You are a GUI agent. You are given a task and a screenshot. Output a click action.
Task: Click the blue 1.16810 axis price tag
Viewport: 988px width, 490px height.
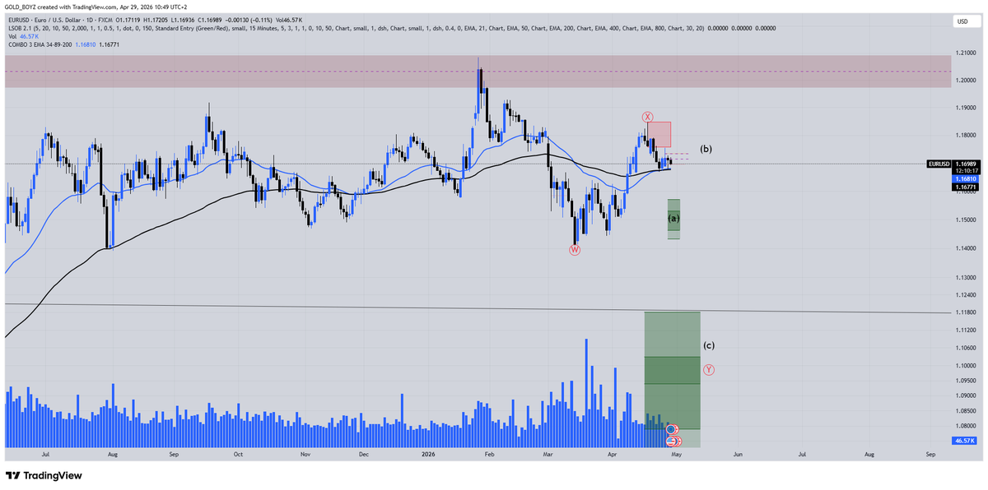(x=967, y=178)
